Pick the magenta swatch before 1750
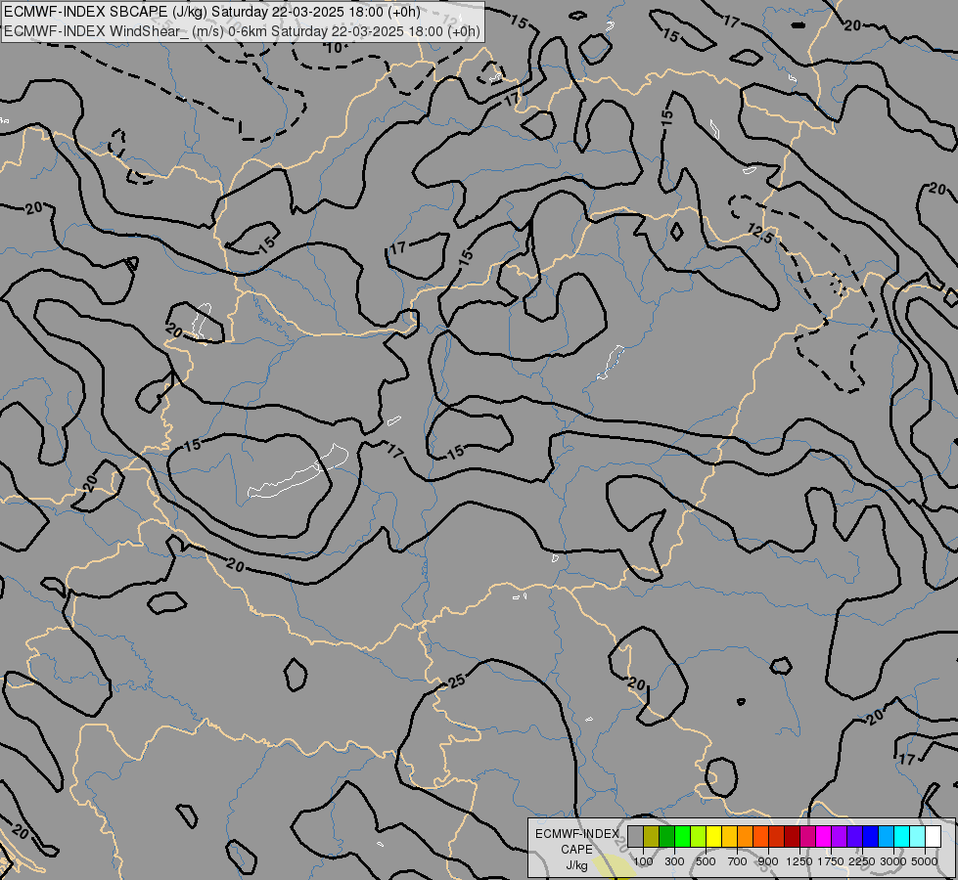The width and height of the screenshot is (958, 880). [x=824, y=836]
